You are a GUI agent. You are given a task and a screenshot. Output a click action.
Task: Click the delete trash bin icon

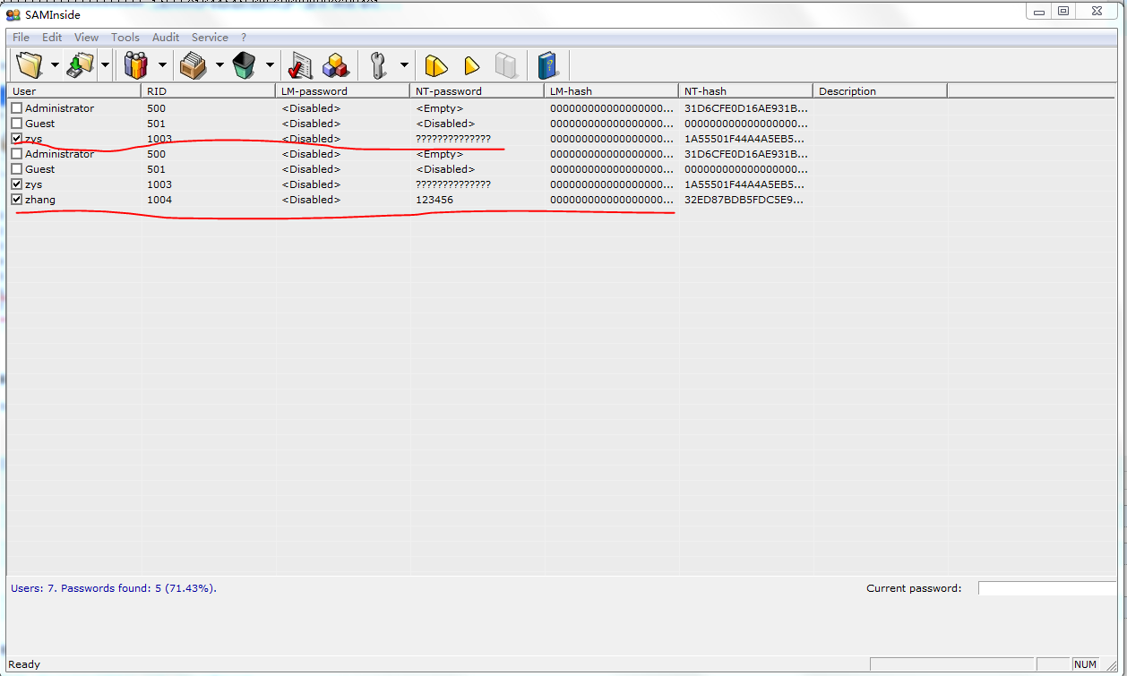pos(244,65)
